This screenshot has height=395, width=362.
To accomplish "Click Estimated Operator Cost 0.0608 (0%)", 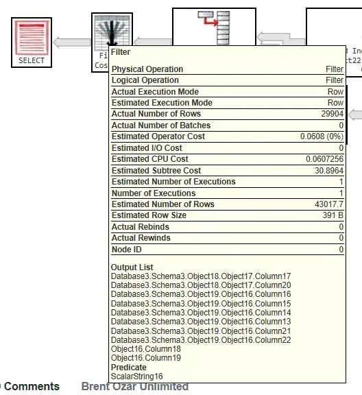I will [x=322, y=136].
